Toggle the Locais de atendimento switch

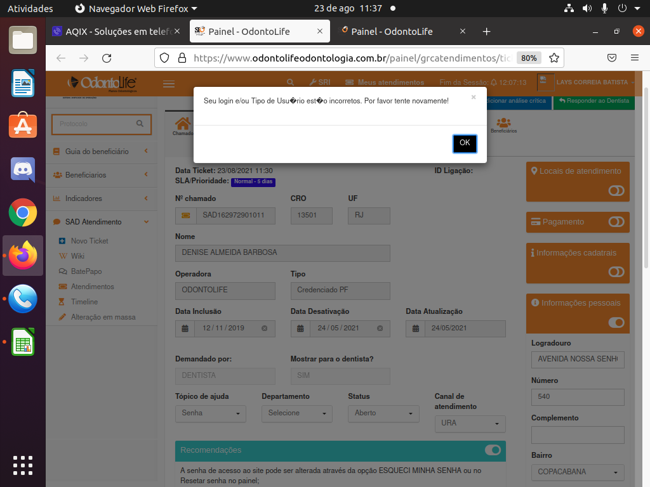(x=616, y=190)
